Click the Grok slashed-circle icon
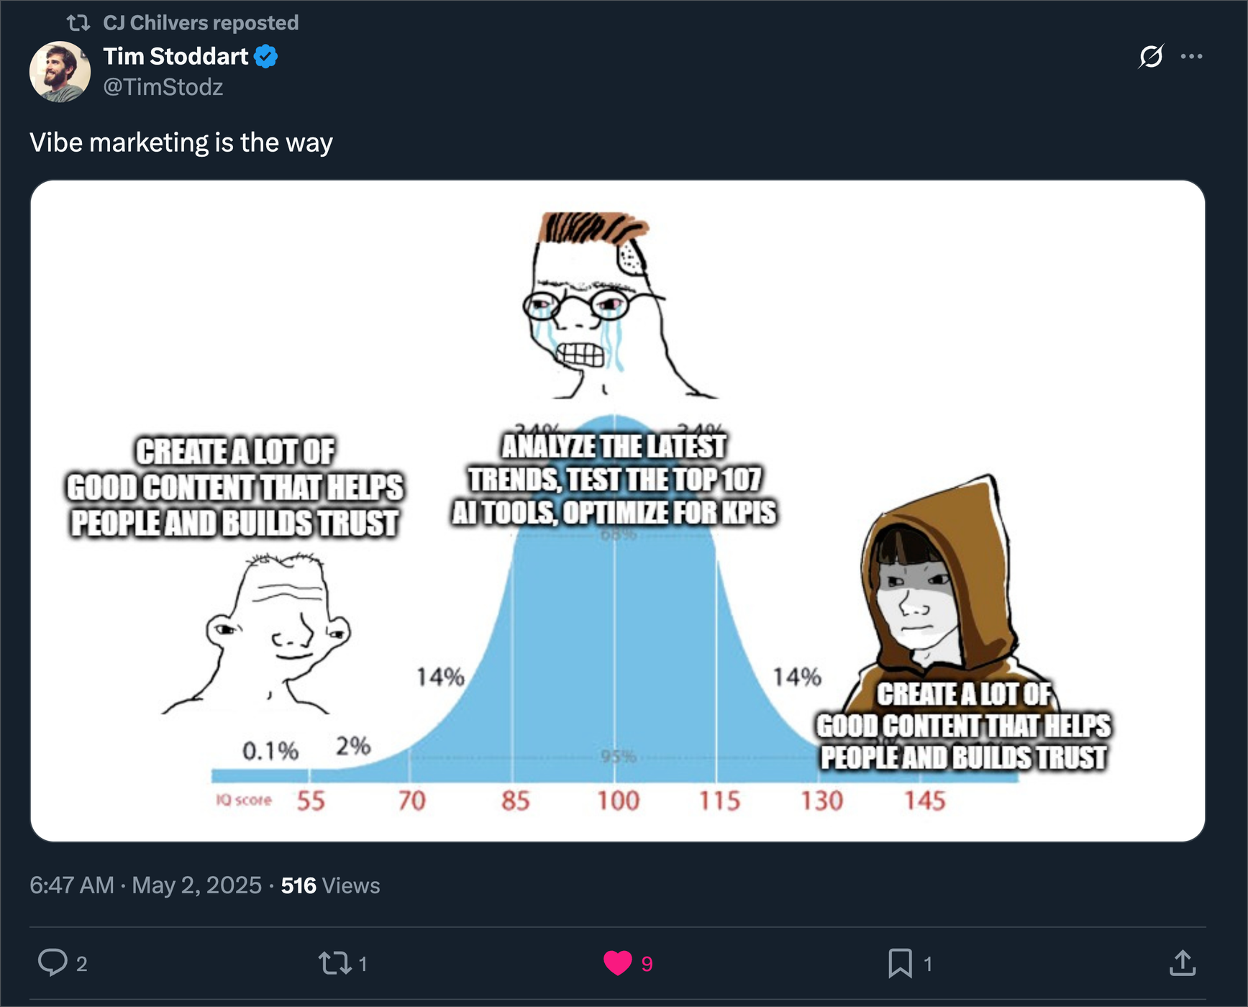This screenshot has height=1007, width=1248. 1151,56
